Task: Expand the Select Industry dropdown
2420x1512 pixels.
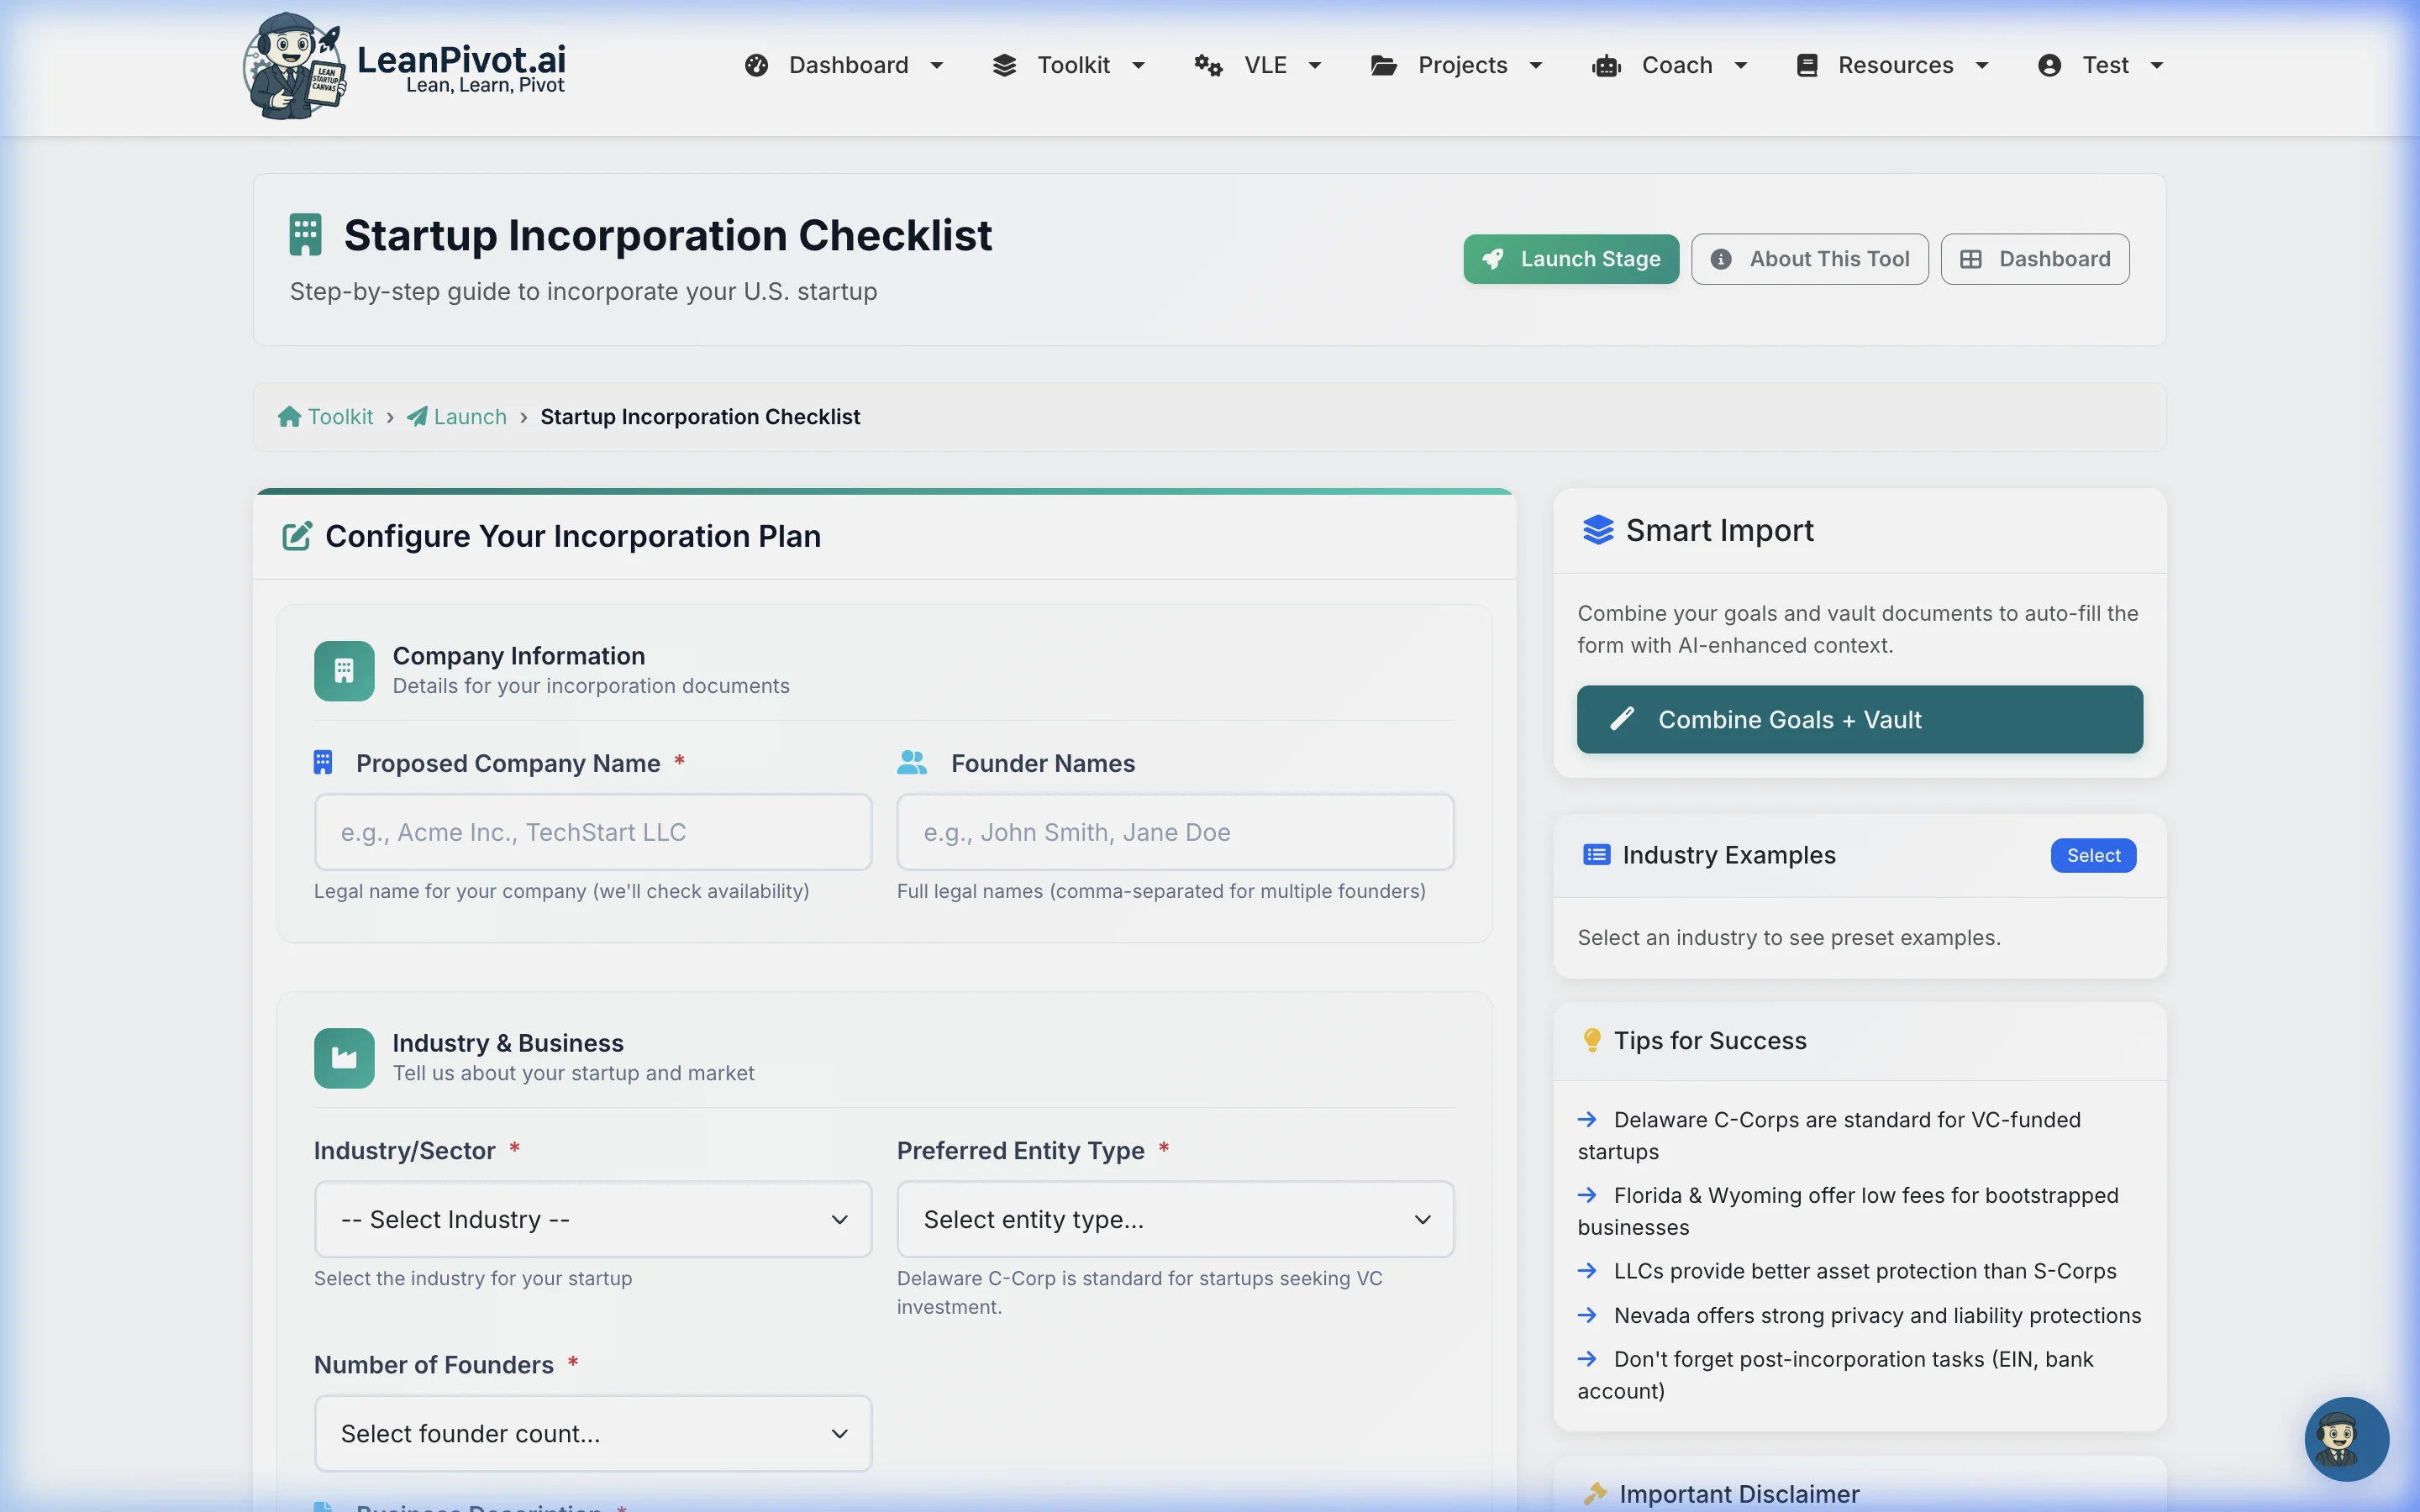Action: point(592,1219)
